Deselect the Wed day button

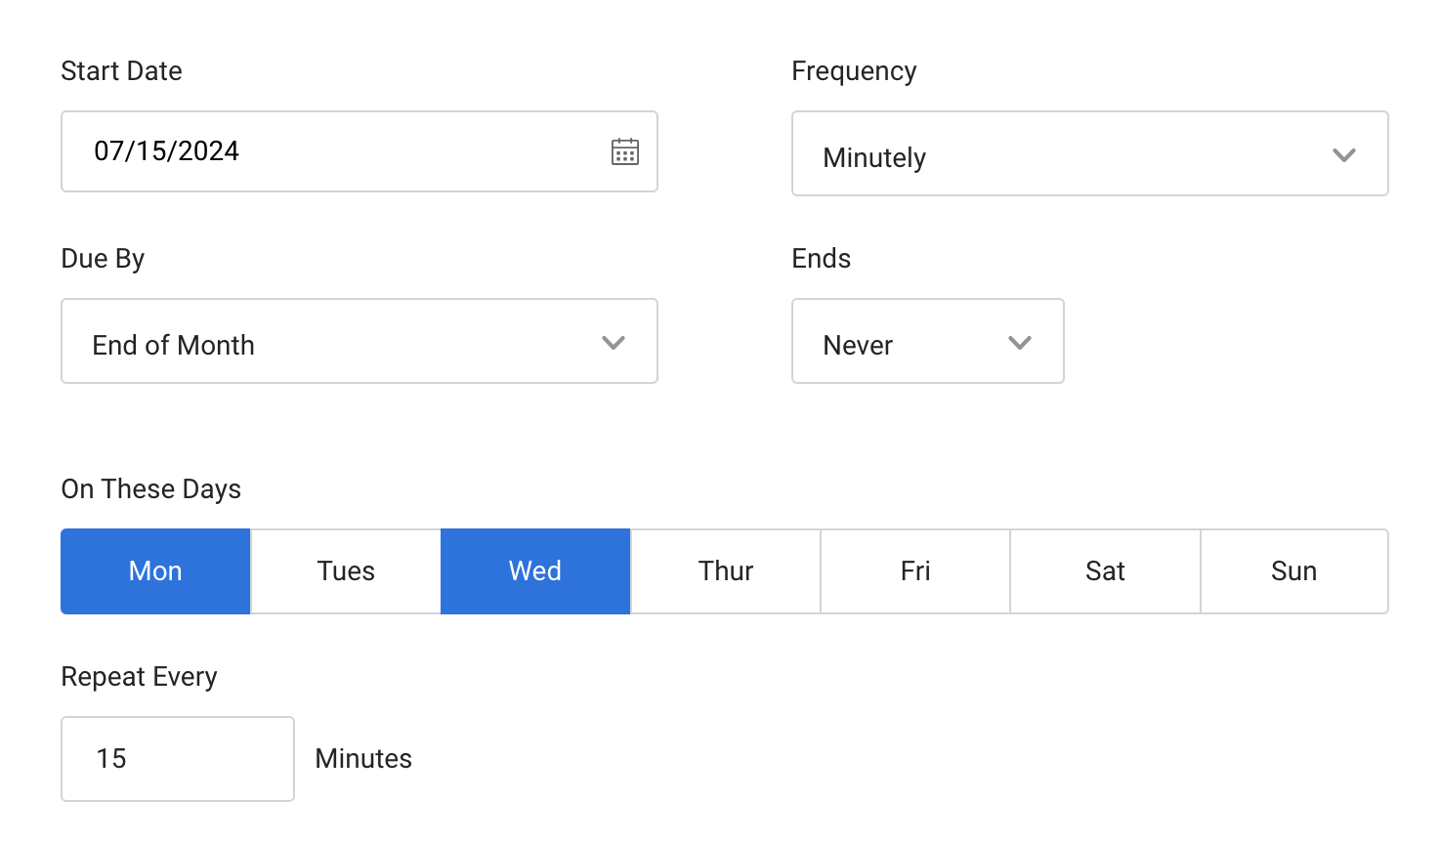(x=535, y=571)
